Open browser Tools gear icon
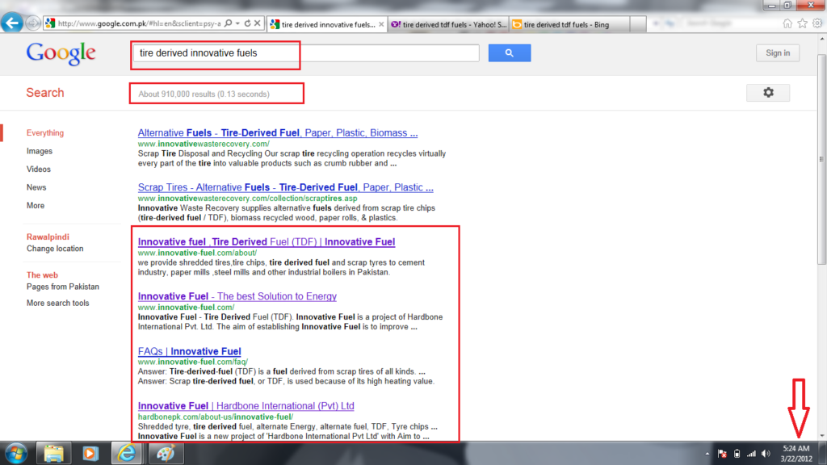The height and width of the screenshot is (465, 827). (x=817, y=23)
